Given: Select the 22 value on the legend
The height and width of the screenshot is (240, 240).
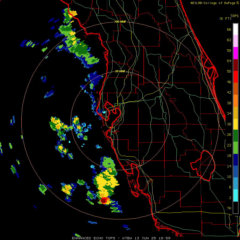Looking at the screenshot, I should tap(229, 145).
